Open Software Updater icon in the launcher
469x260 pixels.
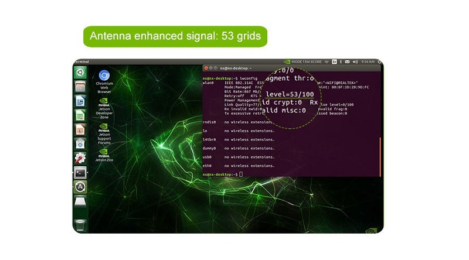pos(80,187)
